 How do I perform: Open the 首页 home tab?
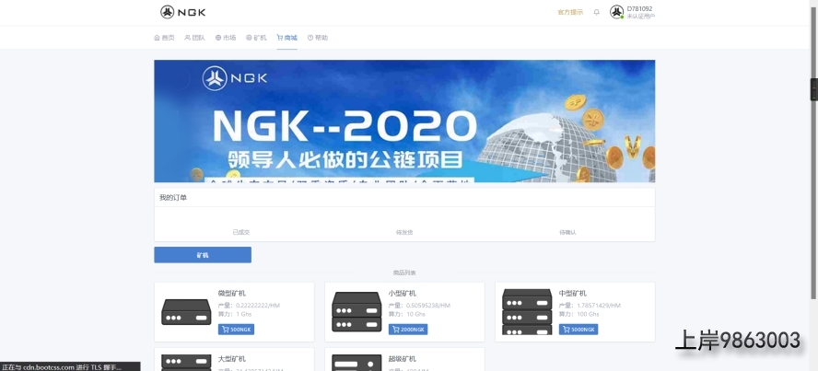(164, 38)
